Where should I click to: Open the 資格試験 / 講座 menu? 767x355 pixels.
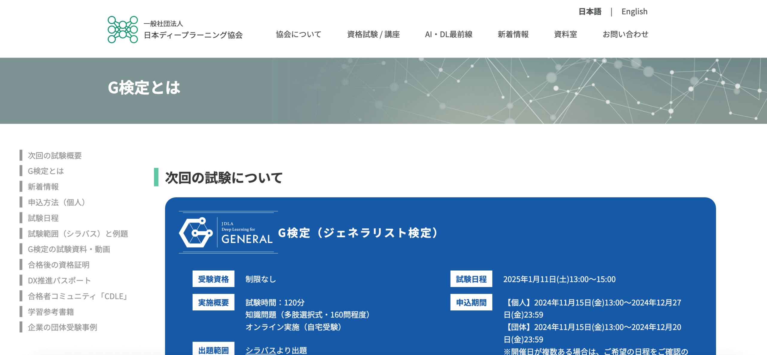[x=373, y=34]
